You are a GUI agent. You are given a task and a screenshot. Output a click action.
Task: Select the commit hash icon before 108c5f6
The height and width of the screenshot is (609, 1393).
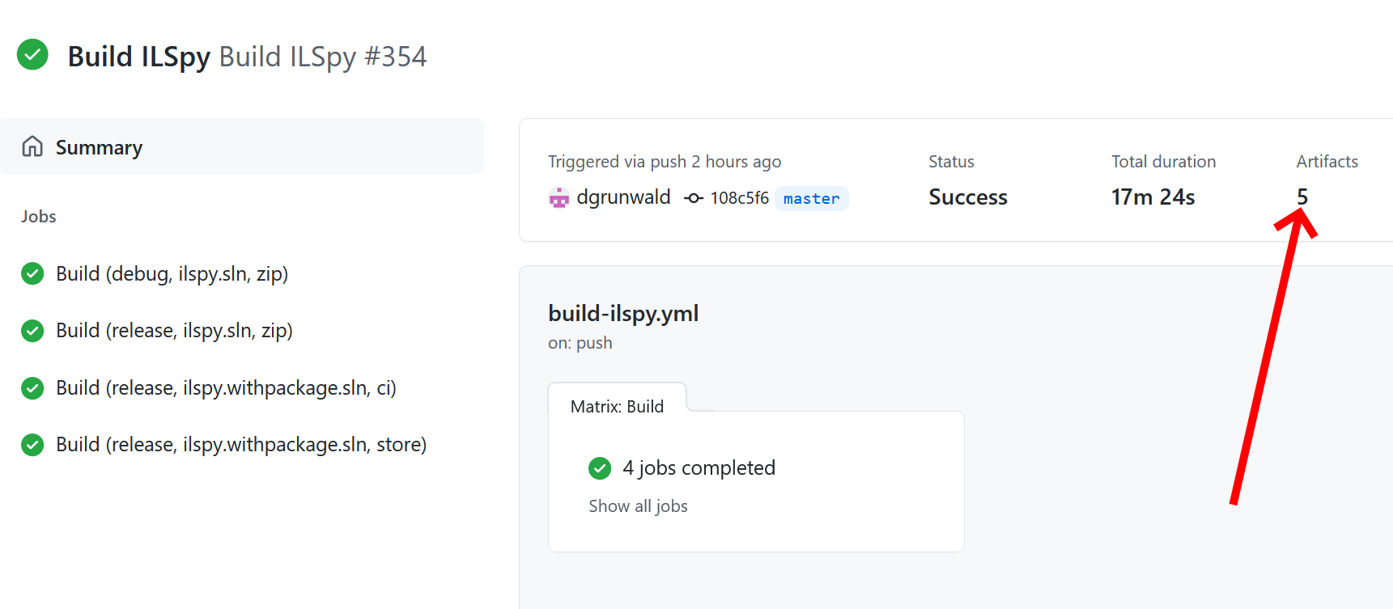[693, 197]
